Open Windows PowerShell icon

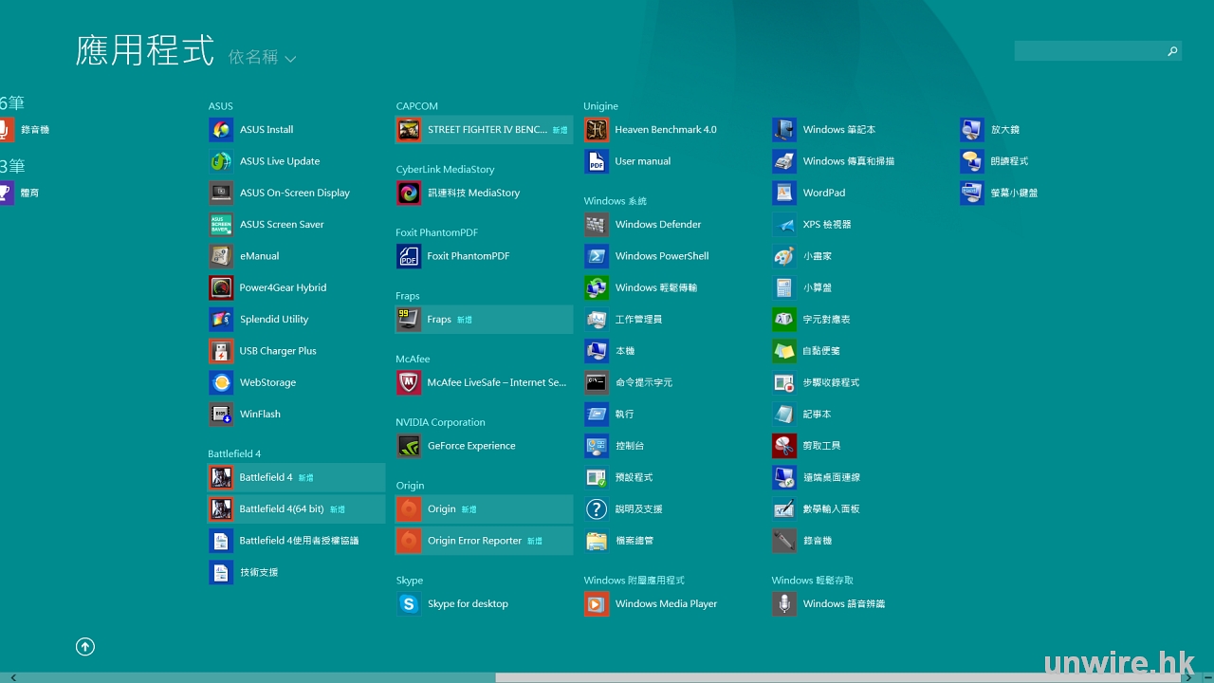coord(597,256)
